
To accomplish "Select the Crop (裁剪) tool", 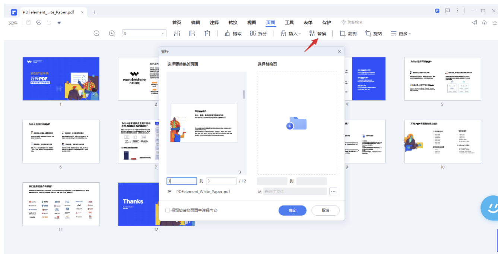I will [x=348, y=33].
